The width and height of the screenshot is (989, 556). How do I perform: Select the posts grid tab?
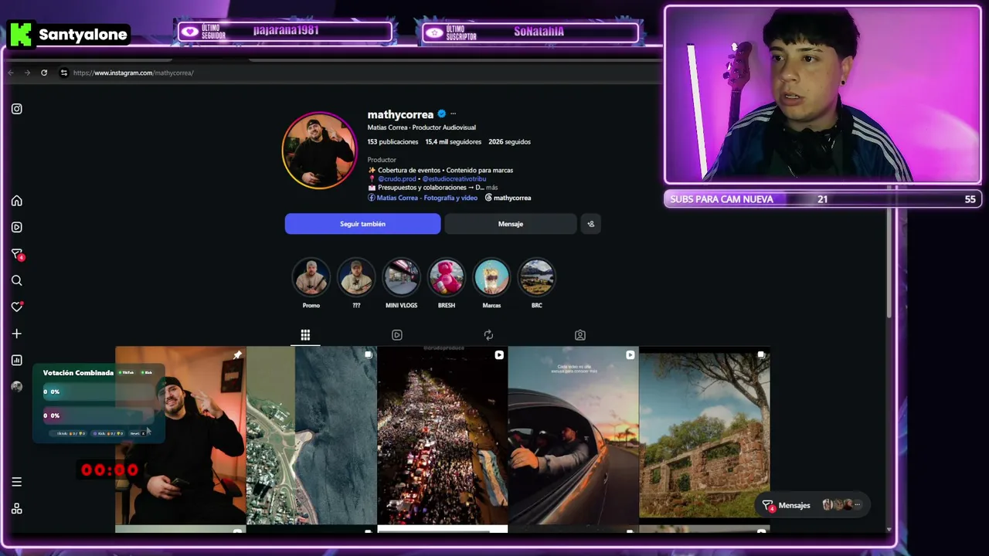click(305, 335)
